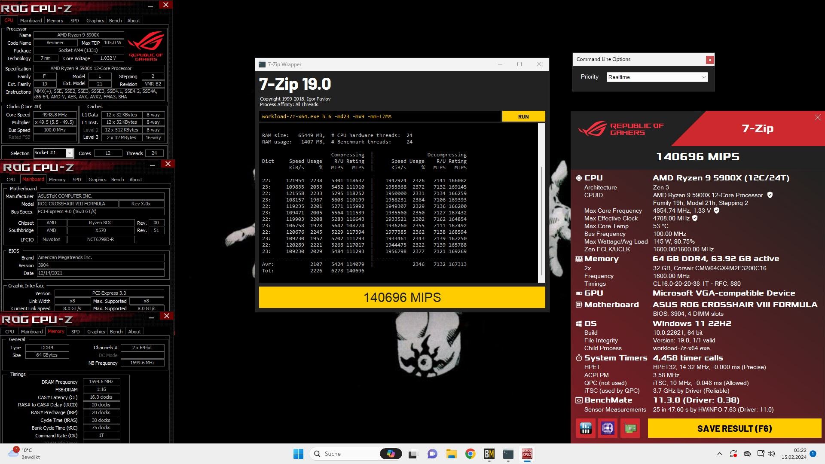Click the shield icon beside Max Effective Clock
Image resolution: width=825 pixels, height=464 pixels.
(695, 218)
